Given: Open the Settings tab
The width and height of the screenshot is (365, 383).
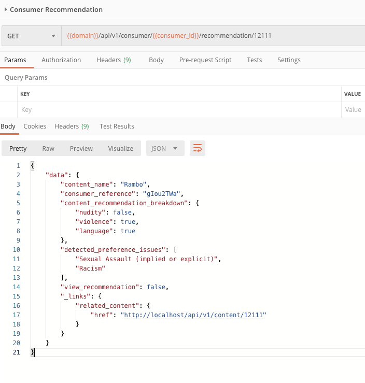Looking at the screenshot, I should (x=289, y=60).
